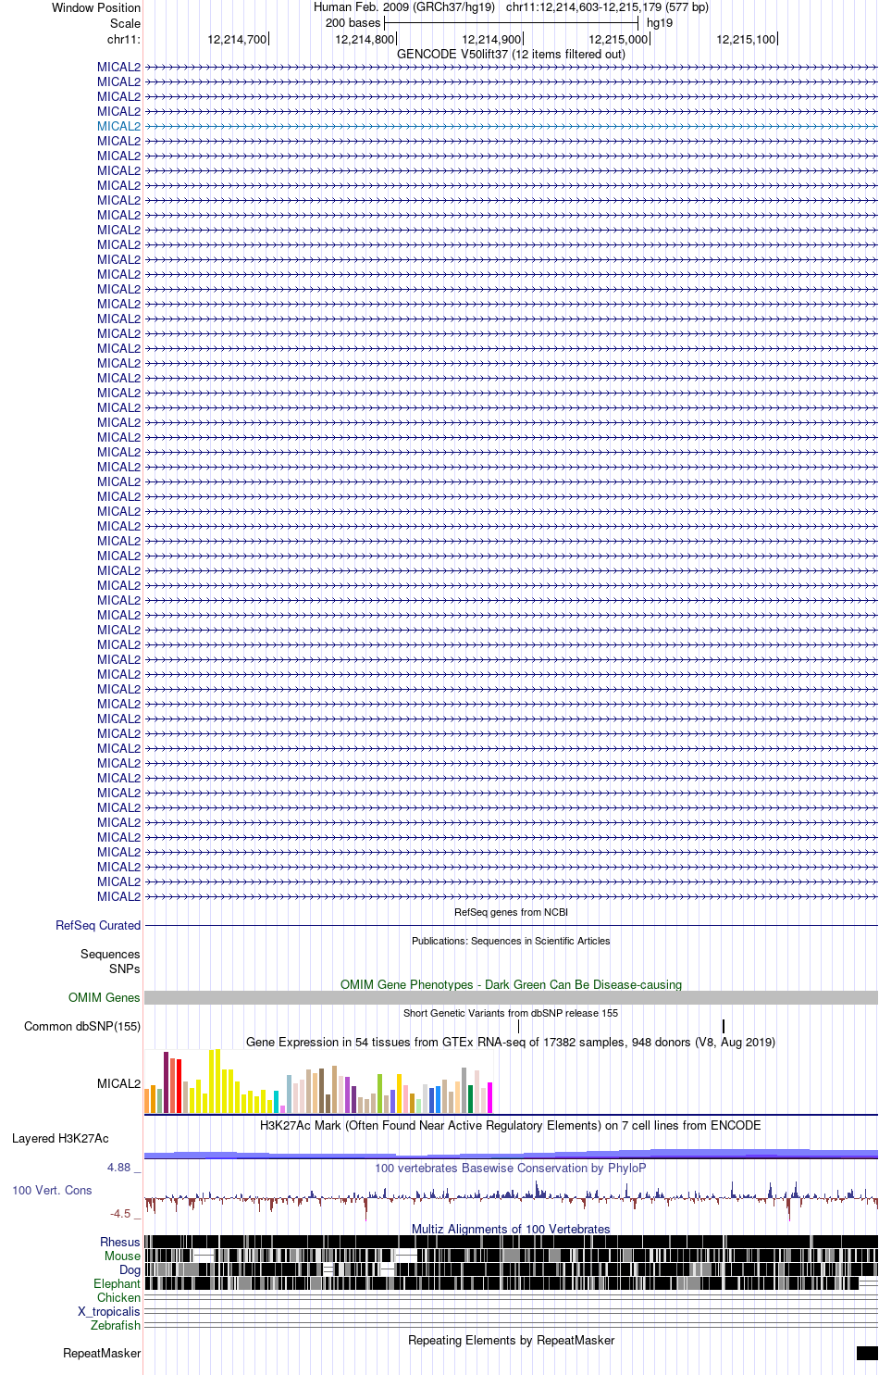Click 'Short Genetic Variants from dbSNP' title
879x1375 pixels.
[x=511, y=1013]
